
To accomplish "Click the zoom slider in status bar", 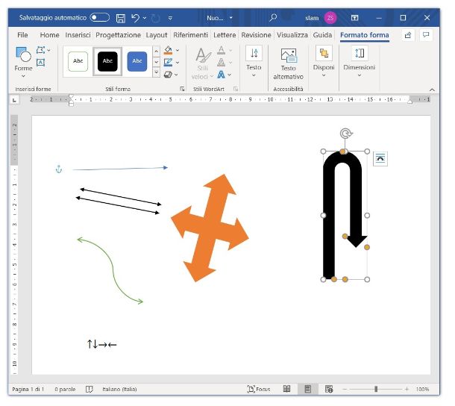I will pos(376,389).
